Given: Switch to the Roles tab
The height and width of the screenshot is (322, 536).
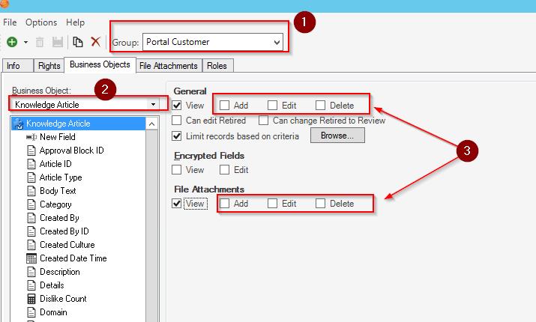Looking at the screenshot, I should coord(217,66).
